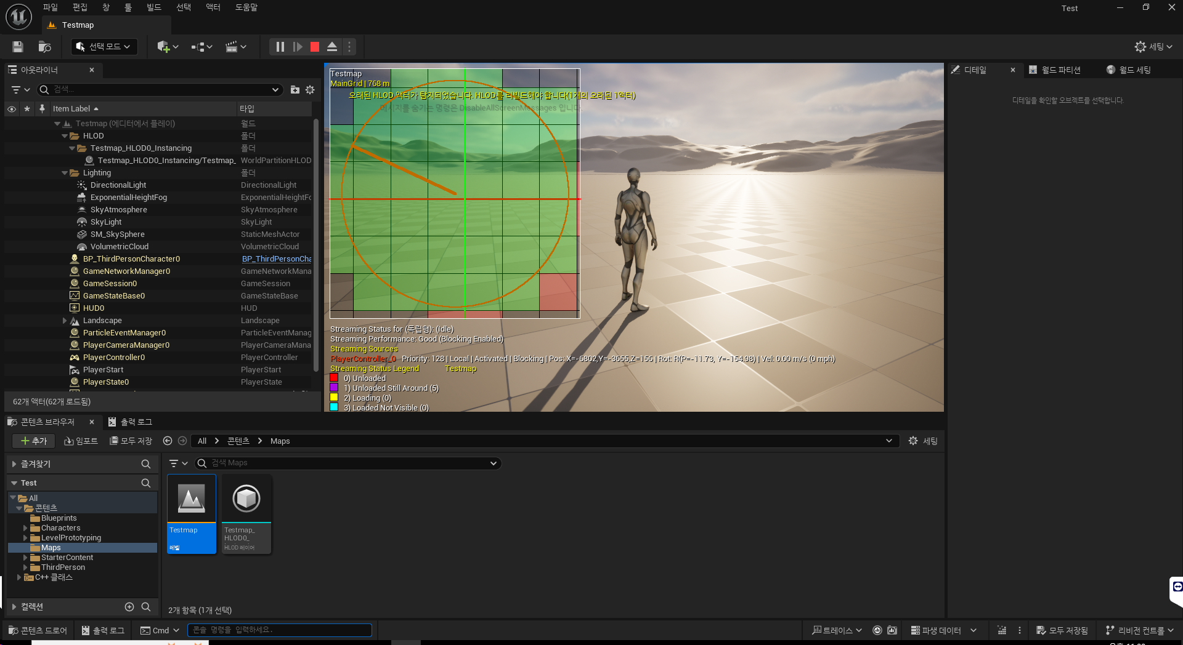
Task: Advance one frame with frame-skip button
Action: click(x=298, y=47)
